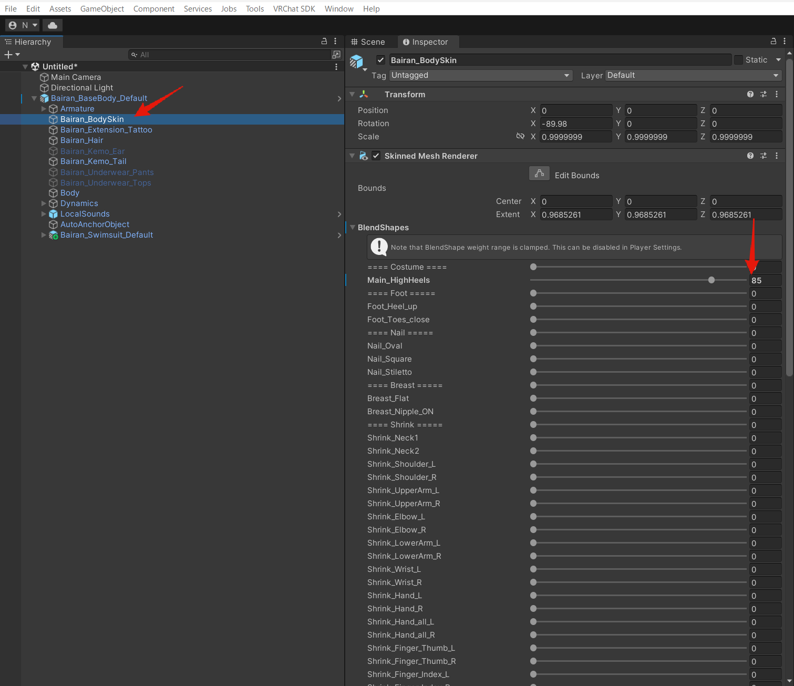
Task: Collapse Bairan_BaseBody_Default tree node
Action: tap(34, 98)
